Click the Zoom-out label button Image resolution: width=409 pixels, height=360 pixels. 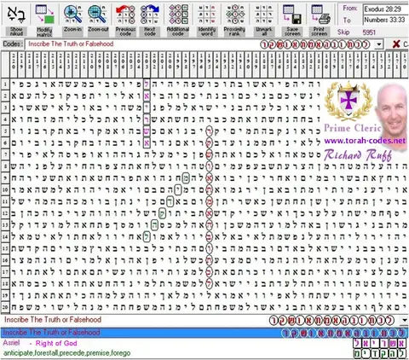[98, 32]
